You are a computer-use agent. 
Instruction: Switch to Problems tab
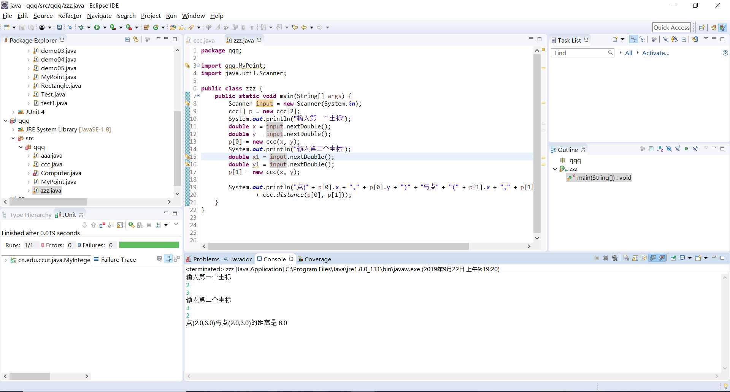coord(203,259)
